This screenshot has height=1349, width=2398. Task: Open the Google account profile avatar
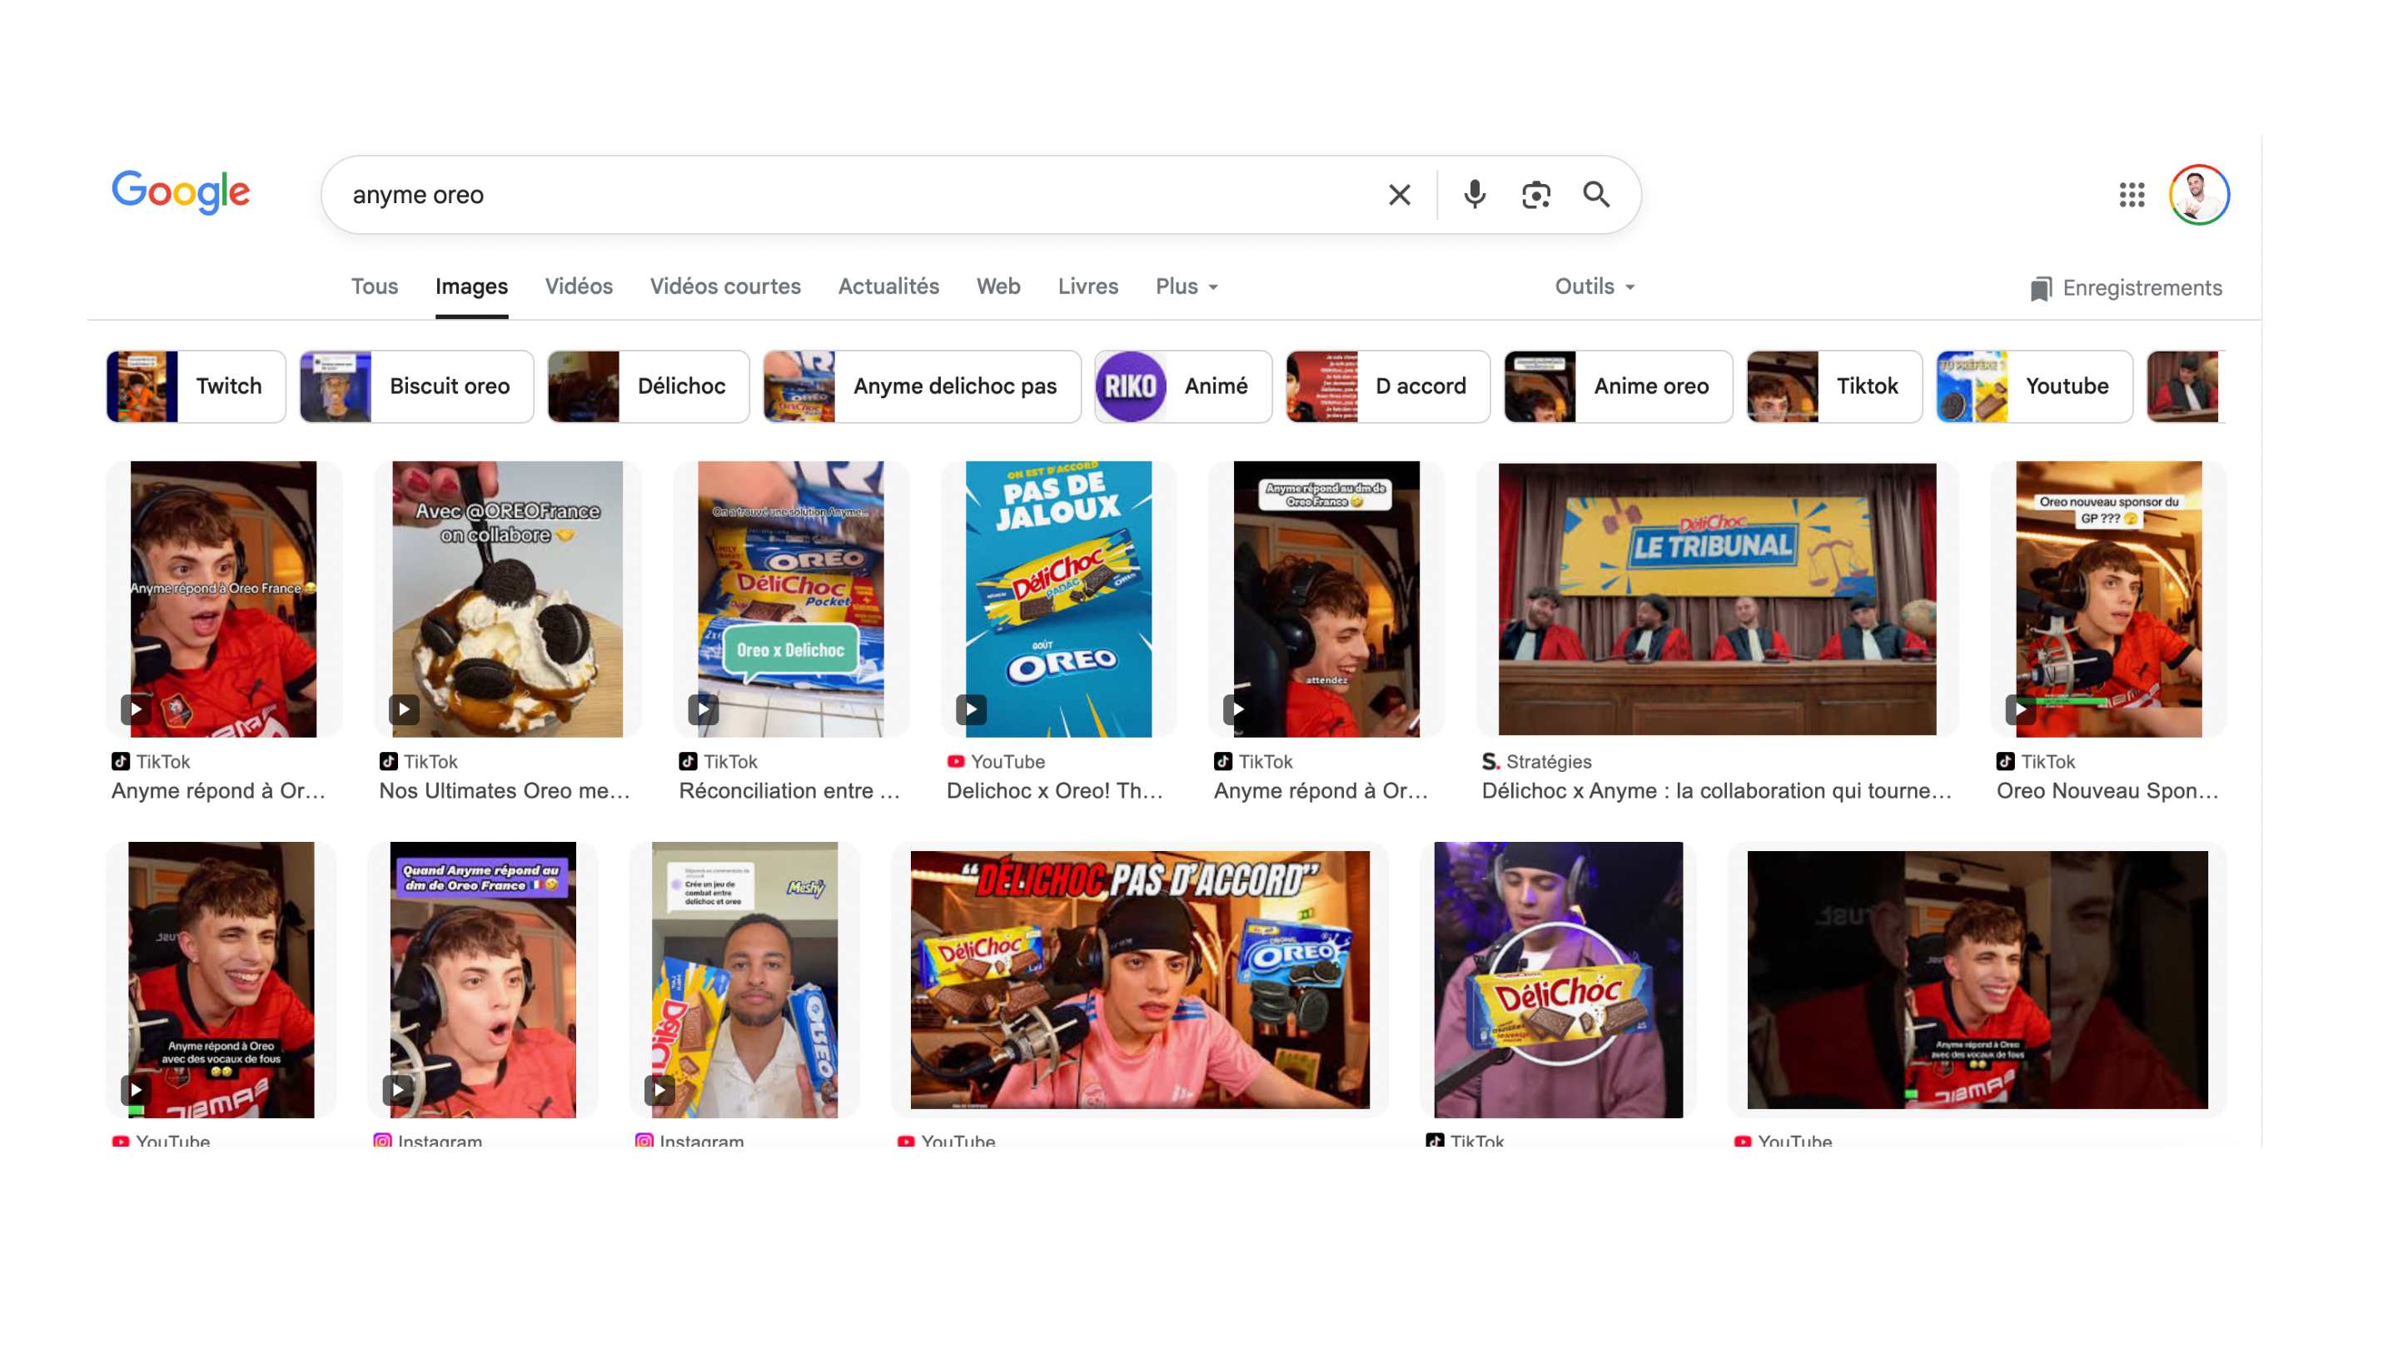2198,195
